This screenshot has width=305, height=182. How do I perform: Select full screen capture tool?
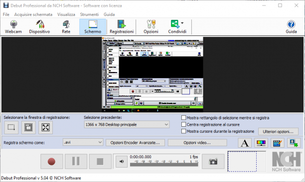(x=45, y=127)
